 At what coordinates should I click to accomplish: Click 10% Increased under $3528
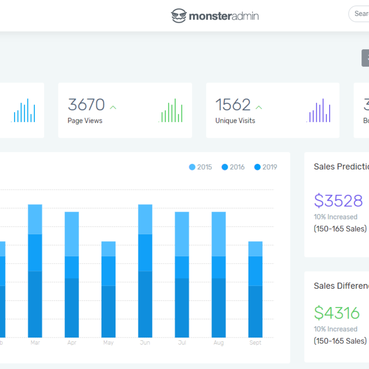tap(336, 217)
